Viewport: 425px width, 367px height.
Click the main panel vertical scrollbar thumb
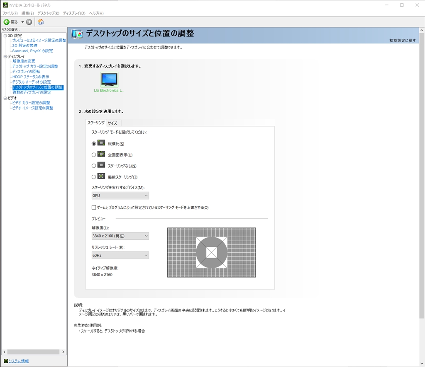pos(422,176)
